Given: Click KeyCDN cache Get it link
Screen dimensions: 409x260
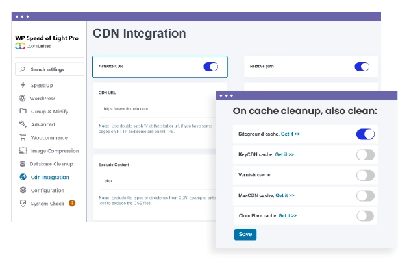Looking at the screenshot, I should 284,154.
